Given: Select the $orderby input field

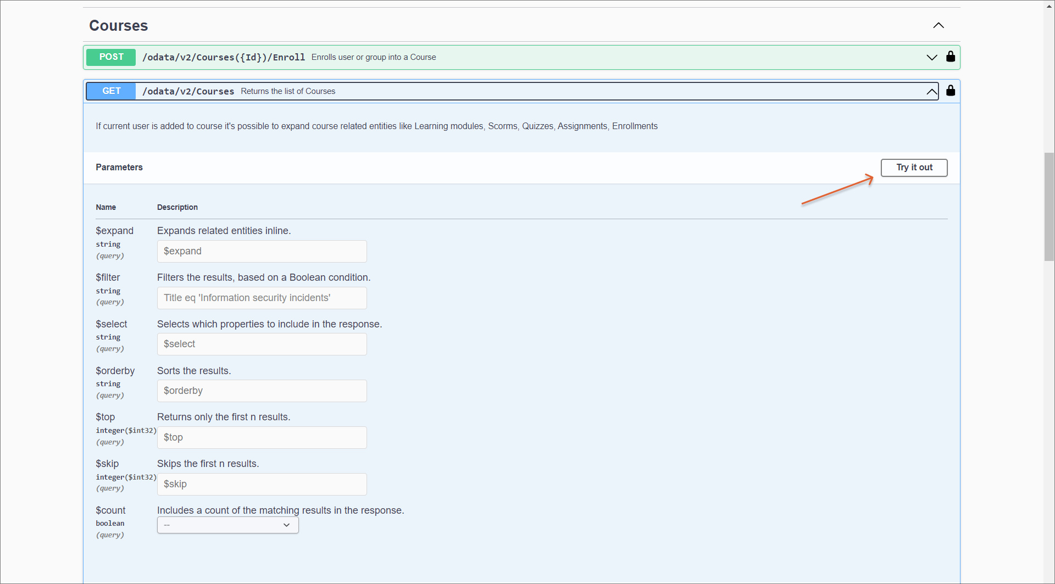Looking at the screenshot, I should click(x=262, y=391).
